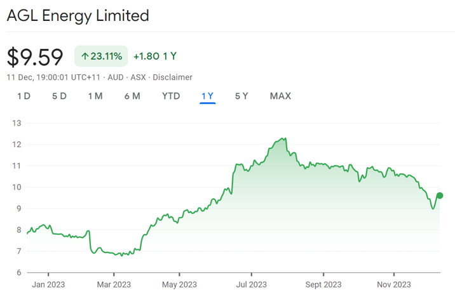
Task: Click the 8 value on the y-axis
Action: pyautogui.click(x=19, y=230)
